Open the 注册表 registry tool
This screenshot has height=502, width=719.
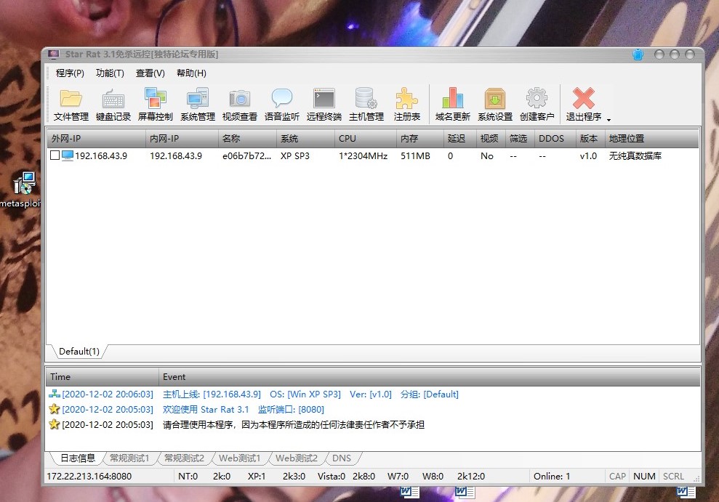[406, 105]
